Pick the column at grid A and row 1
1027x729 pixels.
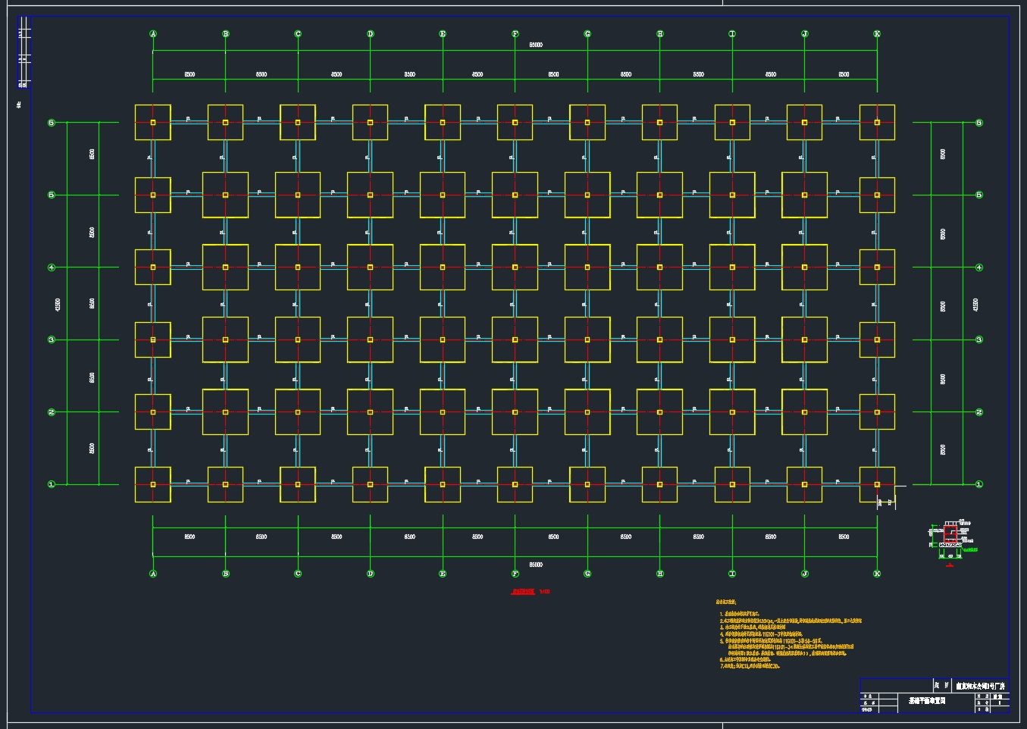click(153, 484)
